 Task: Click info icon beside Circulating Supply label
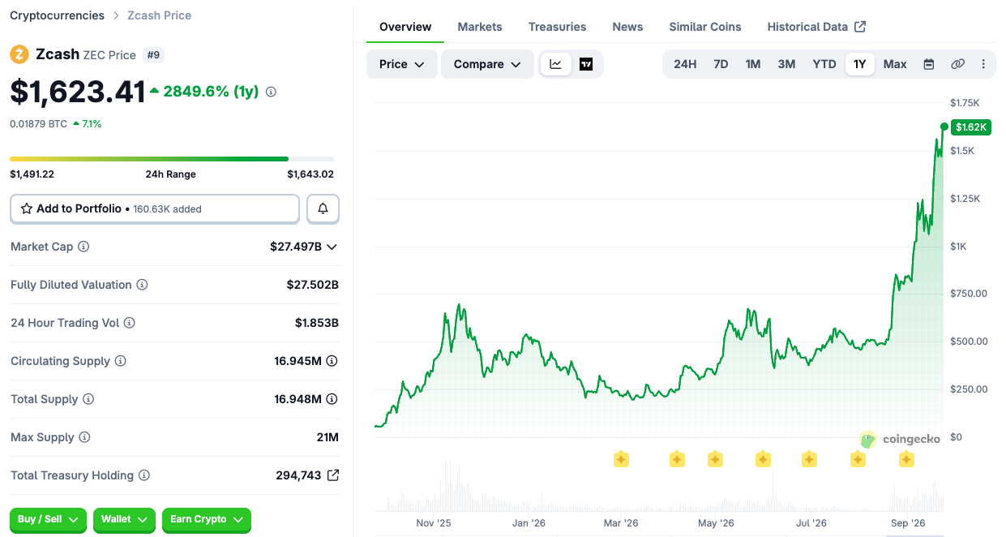(x=120, y=361)
